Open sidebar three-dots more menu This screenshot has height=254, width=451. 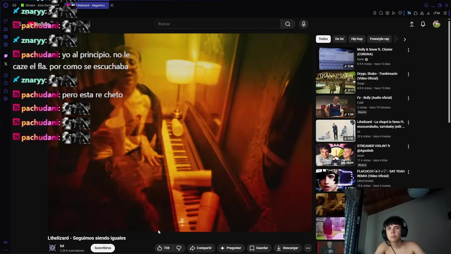coord(6,250)
